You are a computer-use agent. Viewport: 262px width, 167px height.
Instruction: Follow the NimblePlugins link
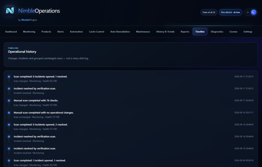(x=29, y=20)
